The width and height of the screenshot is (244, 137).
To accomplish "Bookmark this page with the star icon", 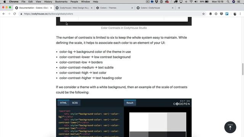I will click(203, 14).
